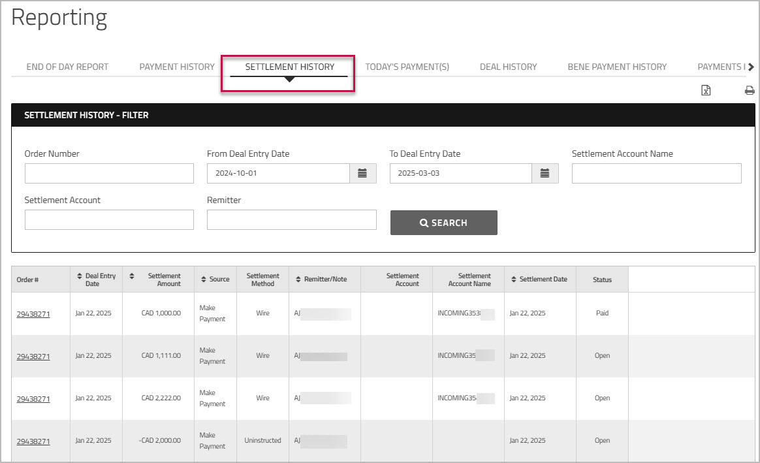Export results to Excel icon

(x=706, y=90)
